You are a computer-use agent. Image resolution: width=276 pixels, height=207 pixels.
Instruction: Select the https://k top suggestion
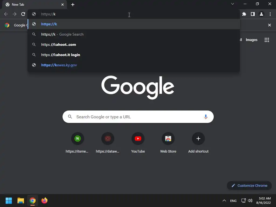pos(134,24)
